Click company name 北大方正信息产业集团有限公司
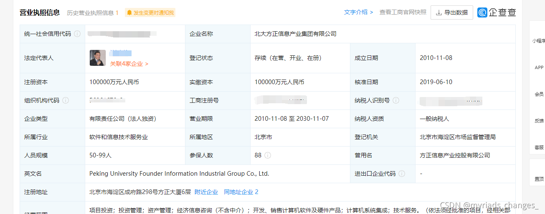Viewport: 545px width, 214px height. point(295,34)
